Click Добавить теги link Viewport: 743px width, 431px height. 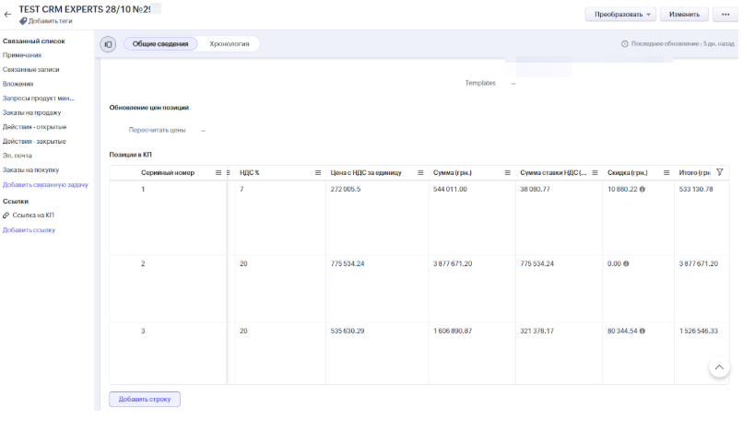point(50,21)
